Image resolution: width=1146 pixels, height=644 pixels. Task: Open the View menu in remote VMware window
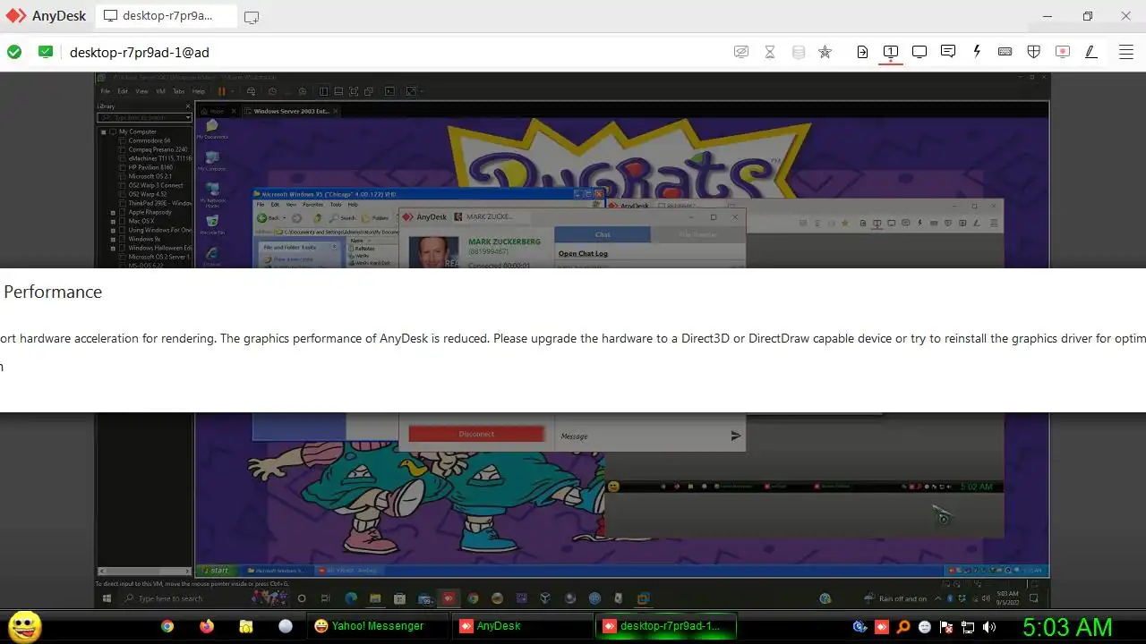(141, 91)
